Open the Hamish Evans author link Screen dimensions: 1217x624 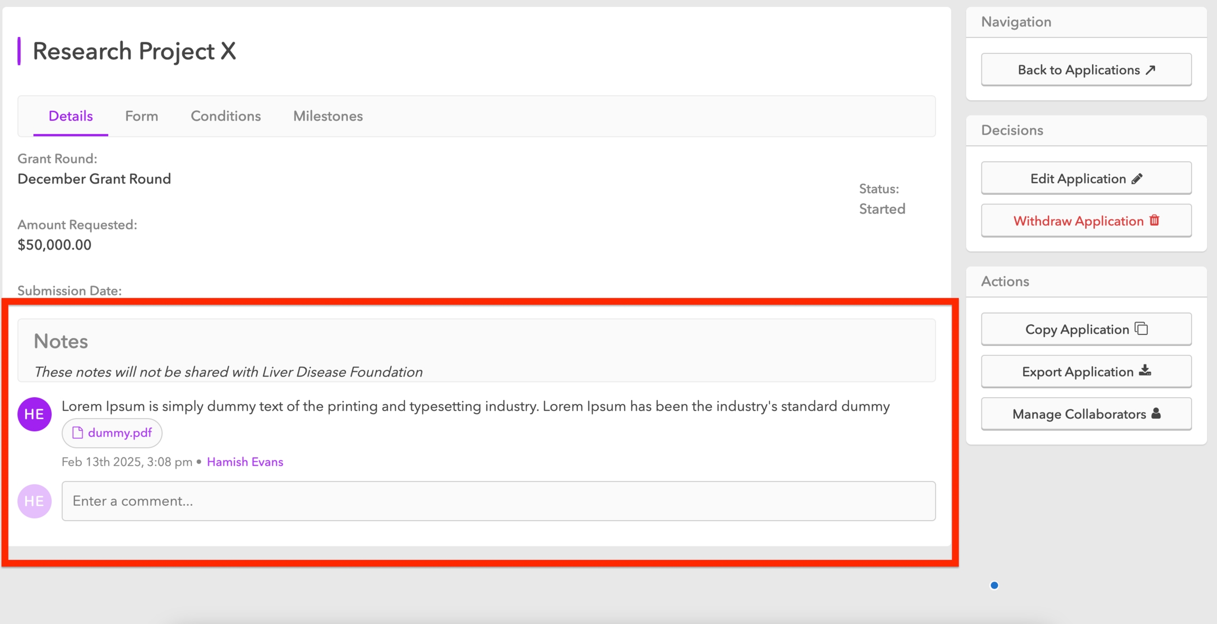coord(245,462)
